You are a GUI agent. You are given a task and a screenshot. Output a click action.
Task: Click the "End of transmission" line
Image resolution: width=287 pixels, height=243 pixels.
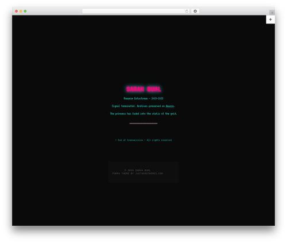[x=143, y=140]
